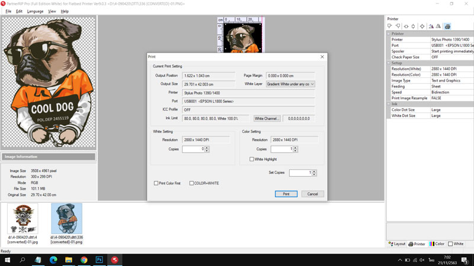The image size is (474, 266).
Task: Collapse the Setup property group
Action: [389, 63]
